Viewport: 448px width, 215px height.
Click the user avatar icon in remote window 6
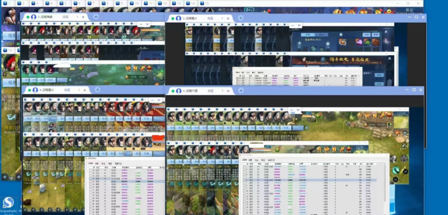(178, 91)
